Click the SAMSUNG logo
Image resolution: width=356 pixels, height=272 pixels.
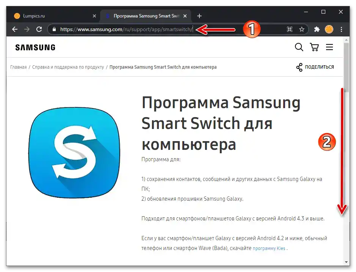point(35,47)
